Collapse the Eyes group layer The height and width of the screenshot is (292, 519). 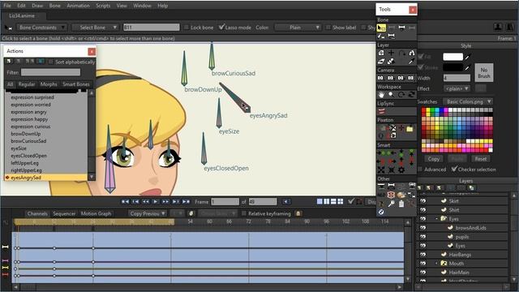coord(436,219)
